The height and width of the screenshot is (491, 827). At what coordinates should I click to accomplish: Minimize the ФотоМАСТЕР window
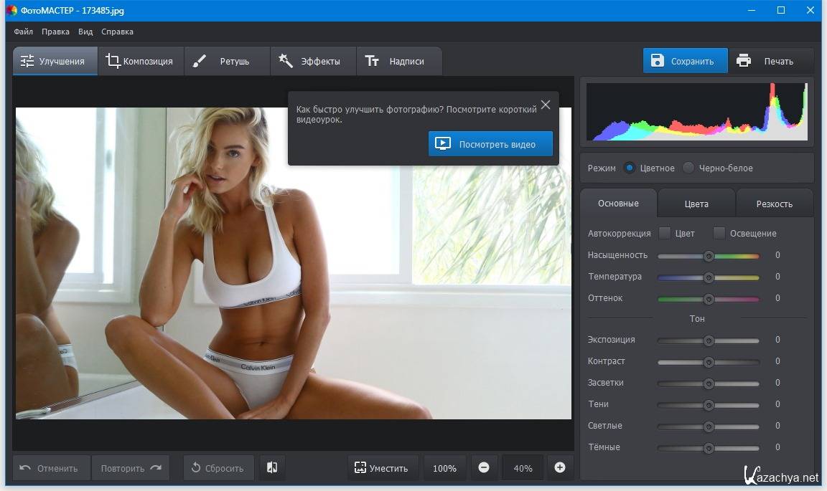click(752, 10)
